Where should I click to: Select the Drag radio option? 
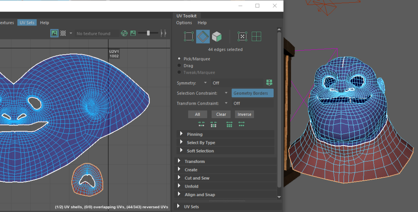(x=179, y=66)
